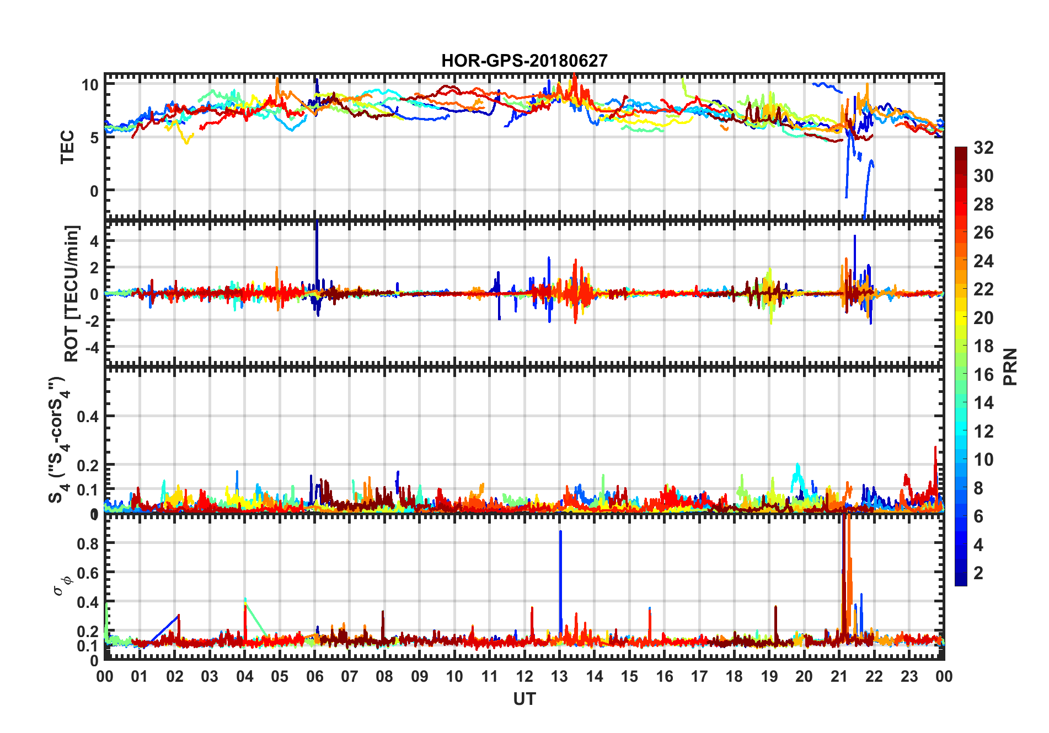Select colorbar tick label 24
The height and width of the screenshot is (733, 1049).
[x=983, y=261]
